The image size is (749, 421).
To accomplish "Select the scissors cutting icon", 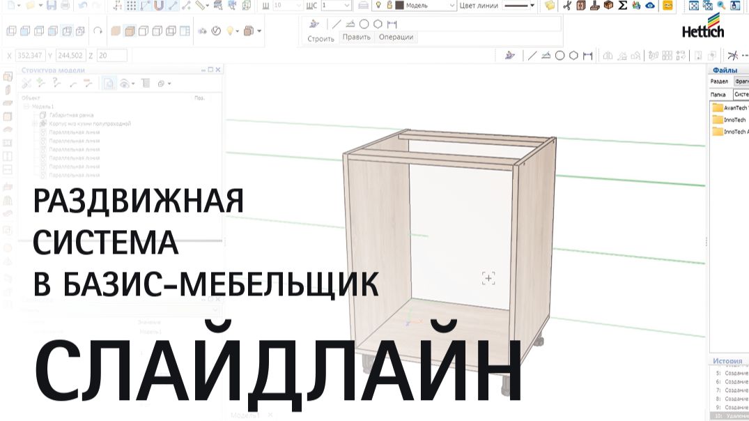I will tap(567, 6).
